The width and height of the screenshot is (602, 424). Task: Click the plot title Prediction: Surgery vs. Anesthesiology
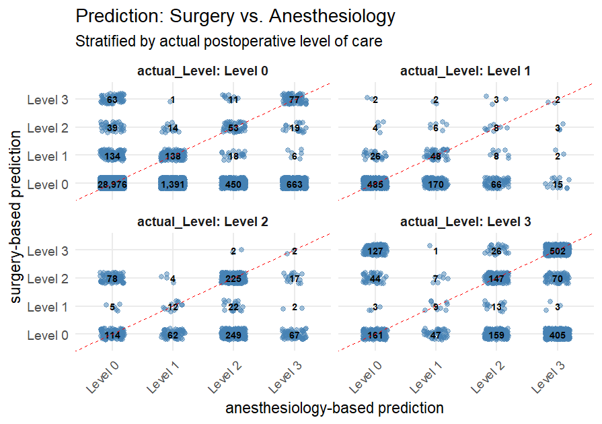(x=235, y=15)
